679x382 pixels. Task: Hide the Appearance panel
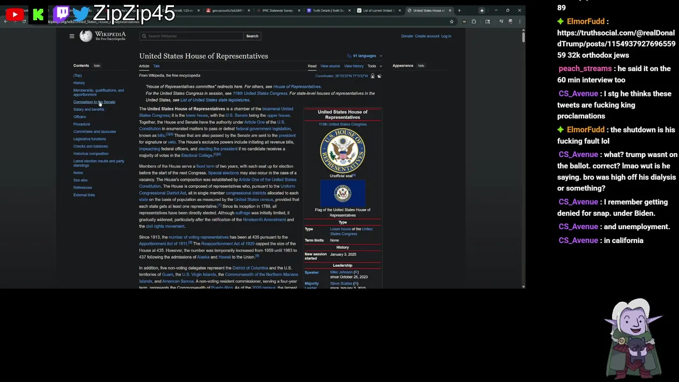[421, 66]
